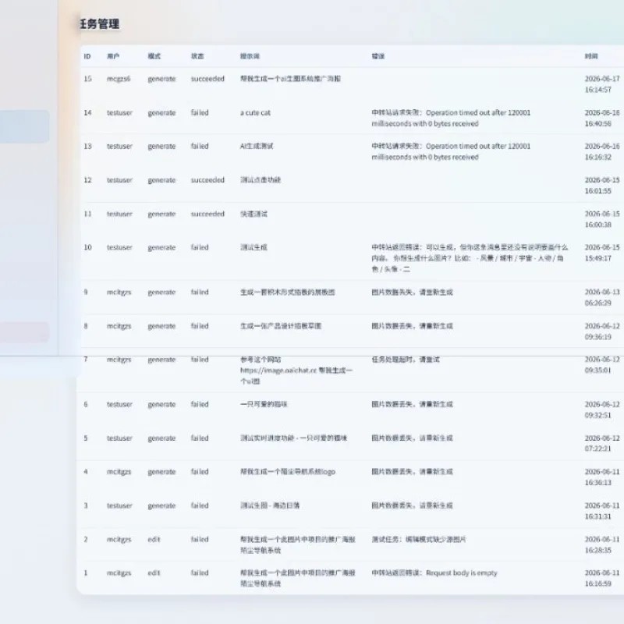The width and height of the screenshot is (624, 624).
Task: Select the ID cell showing 15
Action: click(x=87, y=79)
